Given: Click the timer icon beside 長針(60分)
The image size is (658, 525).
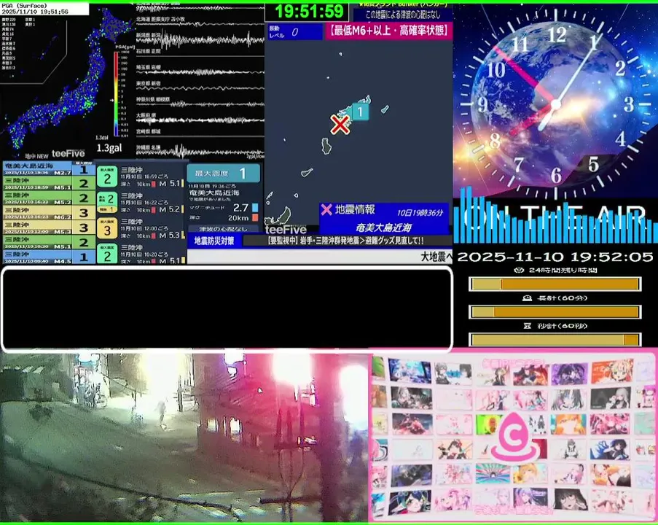Looking at the screenshot, I should click(x=527, y=298).
